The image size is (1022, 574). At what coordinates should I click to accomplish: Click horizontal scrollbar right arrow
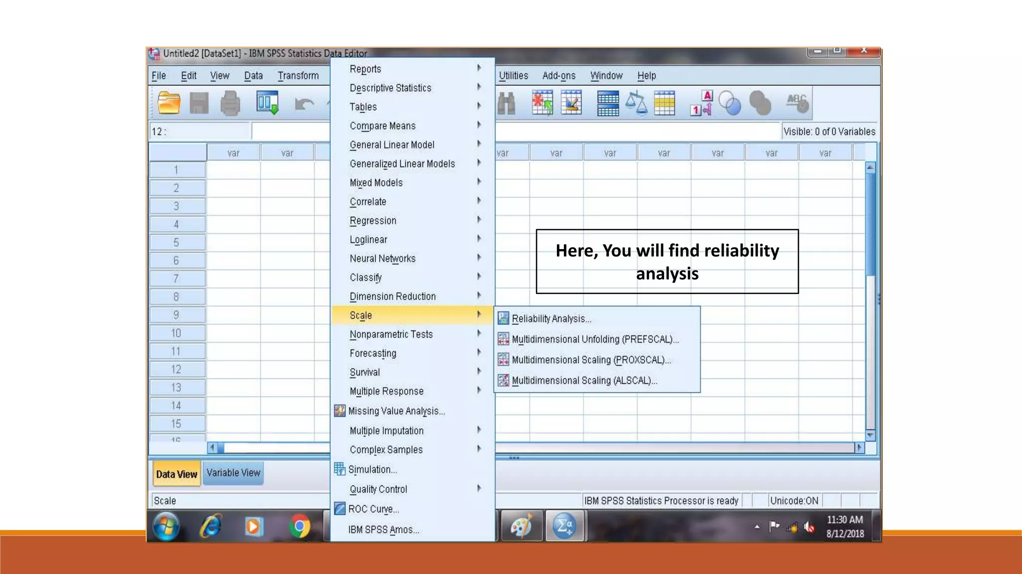(859, 447)
